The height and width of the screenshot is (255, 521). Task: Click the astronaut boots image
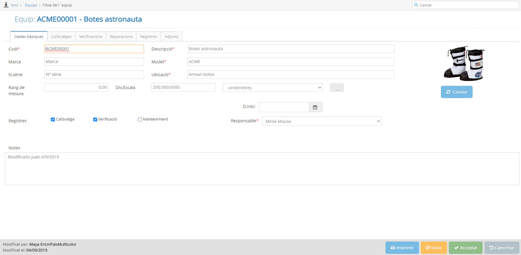(464, 64)
